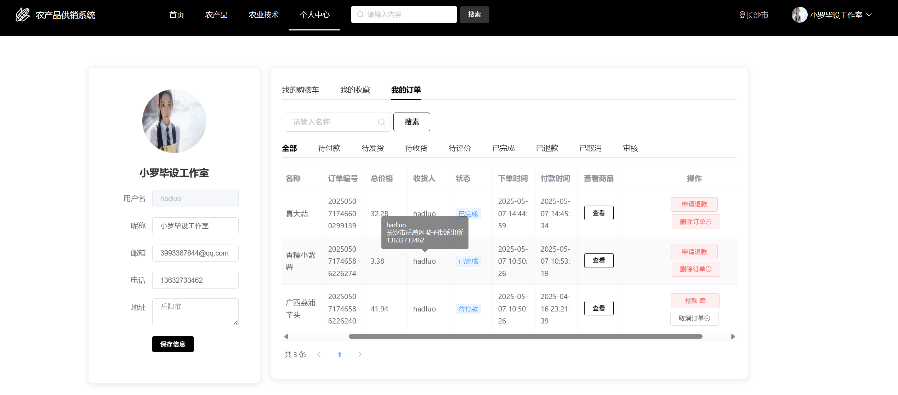Screen dimensions: 898x395
Task: Go to previous page in pagination
Action: (x=319, y=355)
